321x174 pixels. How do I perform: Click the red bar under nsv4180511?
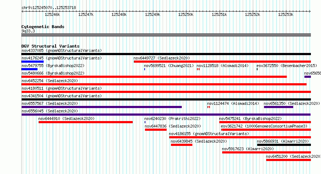[x=166, y=92]
